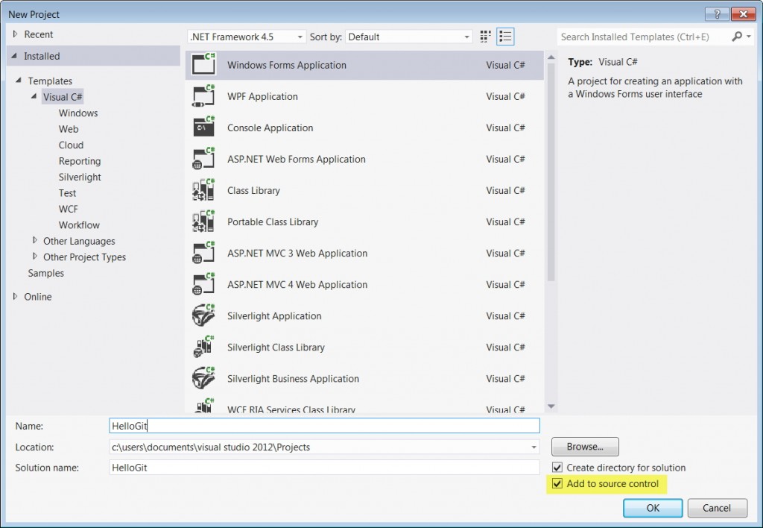Viewport: 763px width, 528px height.
Task: Click the template list scroll up arrow
Action: click(551, 57)
